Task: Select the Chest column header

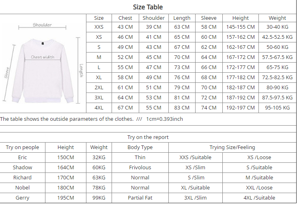Action: 125,18
